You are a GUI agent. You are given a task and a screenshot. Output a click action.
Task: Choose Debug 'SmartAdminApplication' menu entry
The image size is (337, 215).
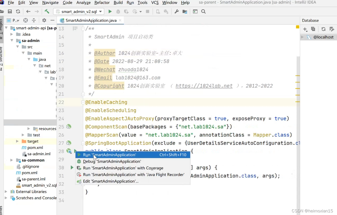112,162
